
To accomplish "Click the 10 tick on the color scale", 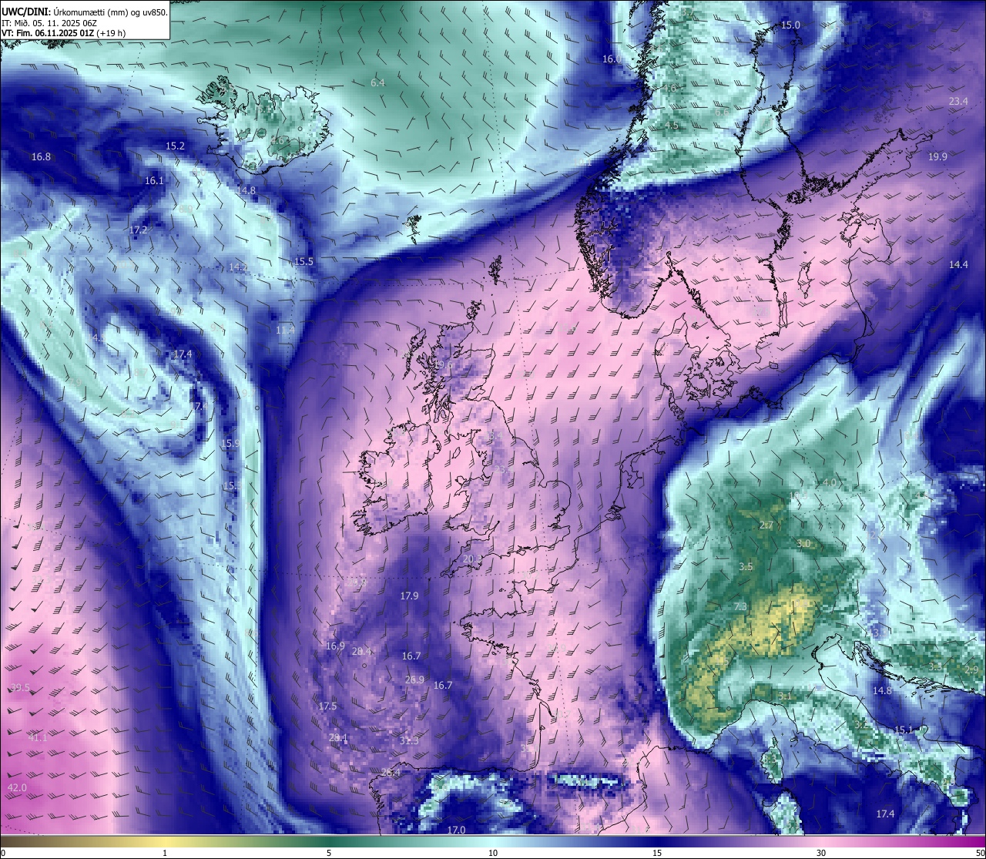I will pos(493,853).
